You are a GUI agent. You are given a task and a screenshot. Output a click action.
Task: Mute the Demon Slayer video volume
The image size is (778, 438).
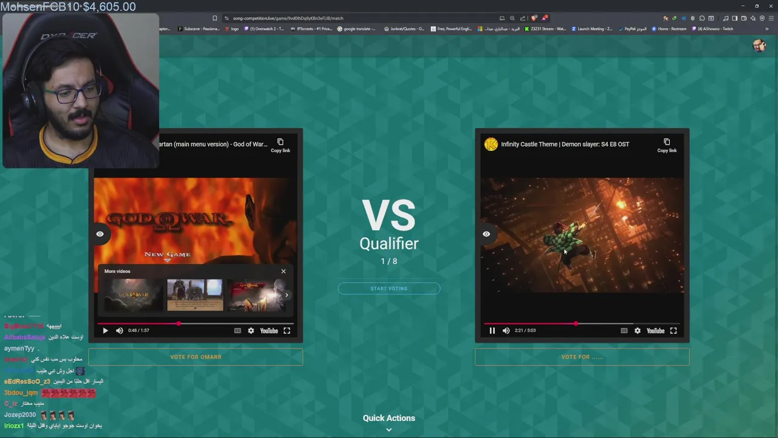click(x=506, y=331)
